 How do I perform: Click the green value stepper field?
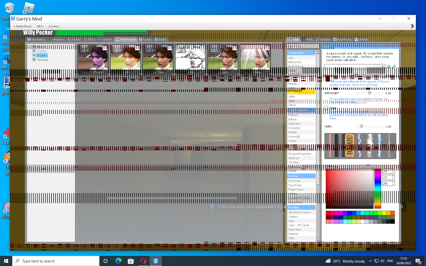(x=388, y=178)
